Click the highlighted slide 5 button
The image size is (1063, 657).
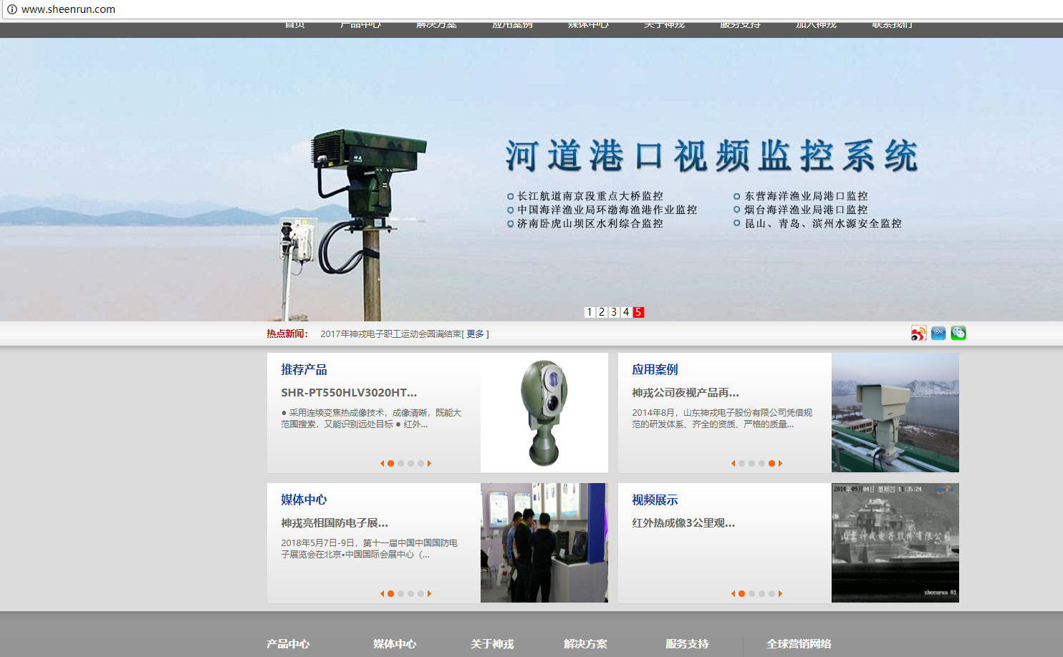(638, 312)
